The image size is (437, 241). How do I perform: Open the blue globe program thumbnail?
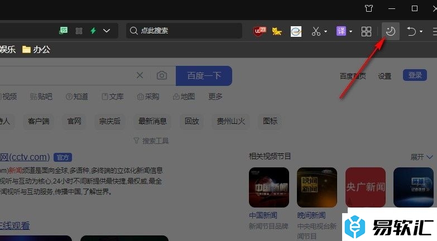point(414,187)
